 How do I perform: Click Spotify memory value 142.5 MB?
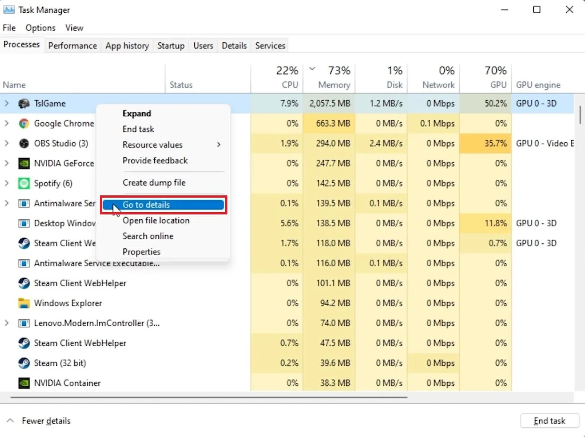pyautogui.click(x=333, y=183)
